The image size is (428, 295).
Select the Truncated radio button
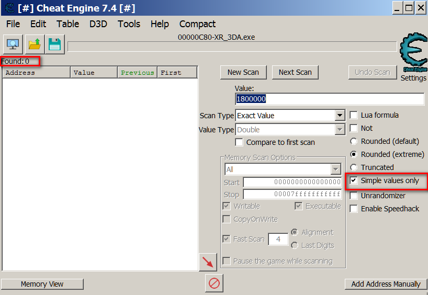pyautogui.click(x=354, y=167)
